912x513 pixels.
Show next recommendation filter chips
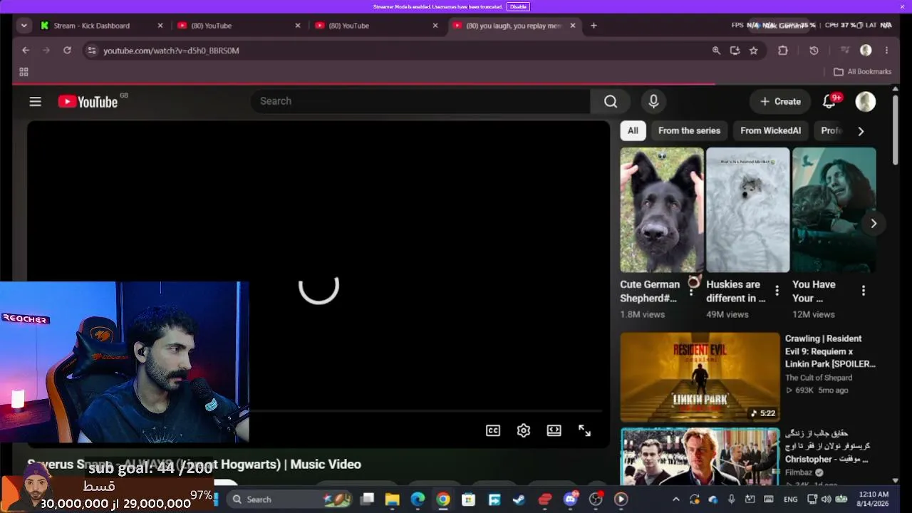[861, 131]
